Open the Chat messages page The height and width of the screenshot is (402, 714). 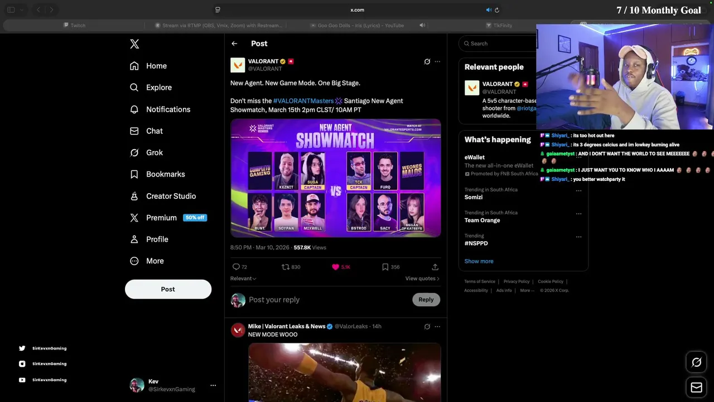point(146,131)
